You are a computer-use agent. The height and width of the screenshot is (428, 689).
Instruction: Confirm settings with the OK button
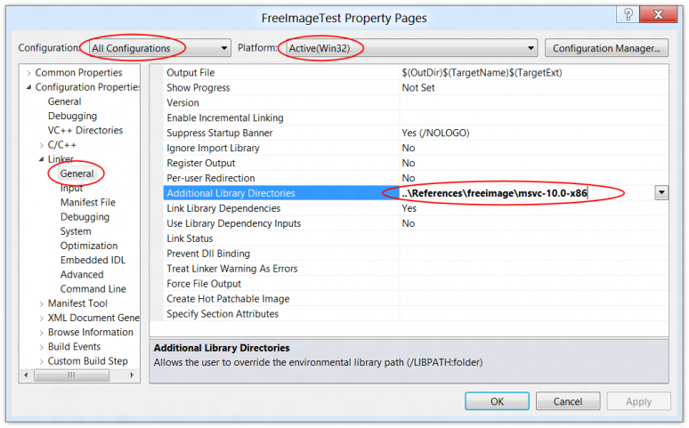tap(497, 401)
